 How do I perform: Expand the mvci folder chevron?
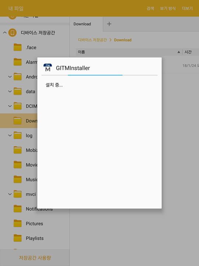point(10,194)
